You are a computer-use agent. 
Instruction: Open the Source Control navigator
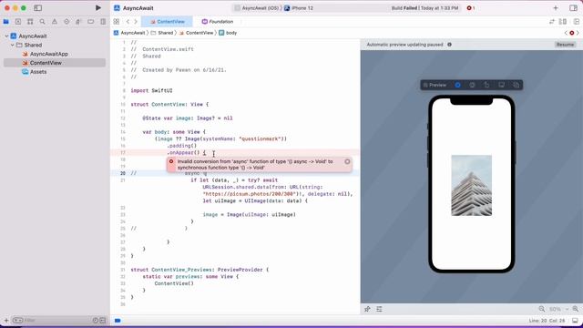[x=18, y=22]
